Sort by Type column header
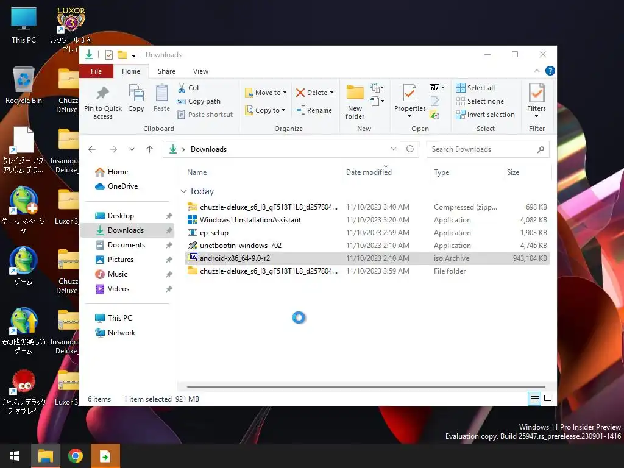 point(441,172)
